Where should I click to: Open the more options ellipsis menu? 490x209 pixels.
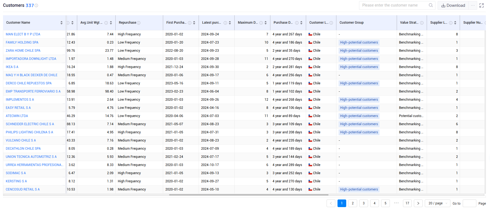coord(473,5)
